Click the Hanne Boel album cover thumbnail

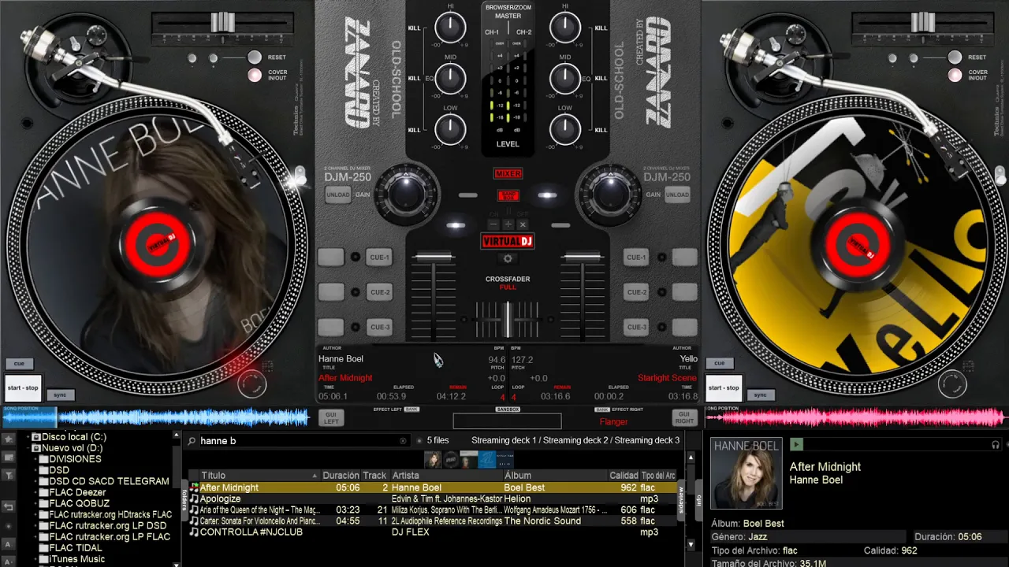tap(747, 474)
